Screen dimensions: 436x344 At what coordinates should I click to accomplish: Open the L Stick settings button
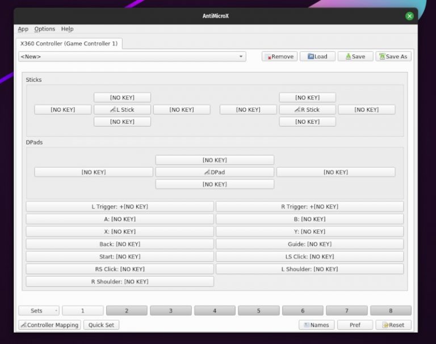coord(123,110)
